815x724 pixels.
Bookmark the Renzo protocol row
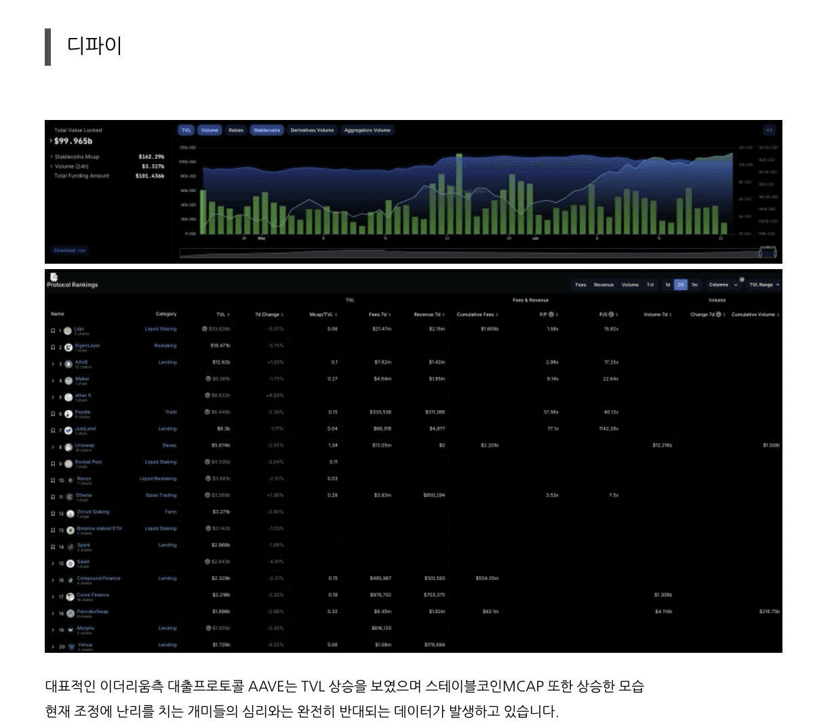tap(53, 480)
